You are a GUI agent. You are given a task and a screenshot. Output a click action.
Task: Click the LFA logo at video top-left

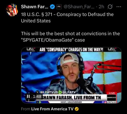pos(31,50)
